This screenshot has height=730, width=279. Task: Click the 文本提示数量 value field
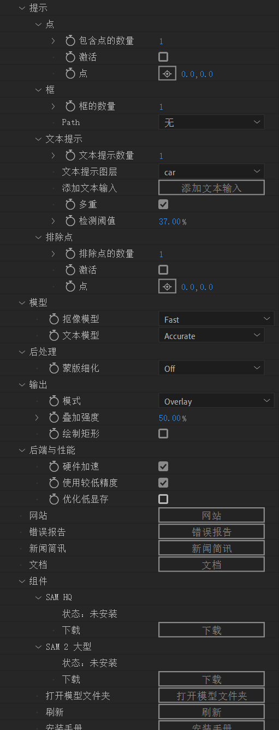[161, 156]
